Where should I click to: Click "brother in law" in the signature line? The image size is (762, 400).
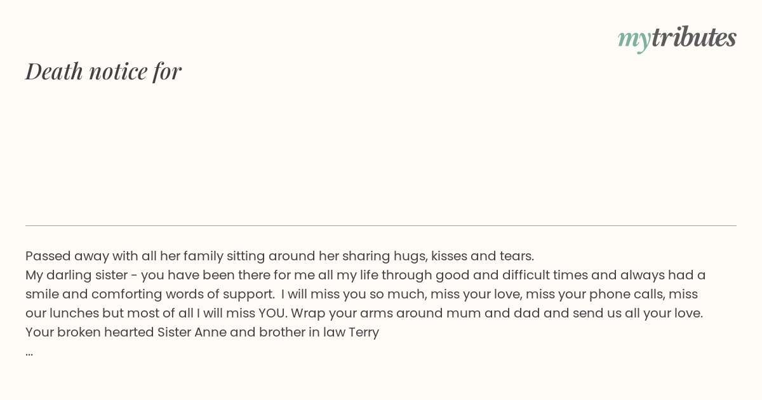302,332
